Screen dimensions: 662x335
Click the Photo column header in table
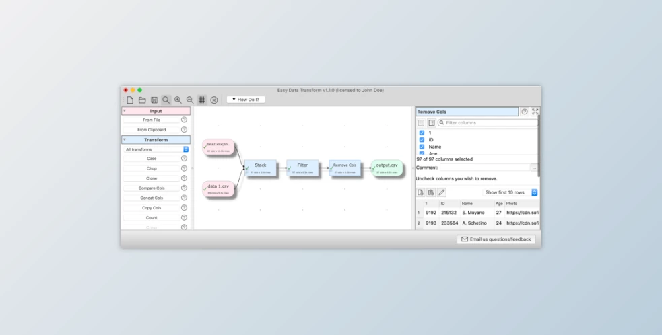click(522, 203)
